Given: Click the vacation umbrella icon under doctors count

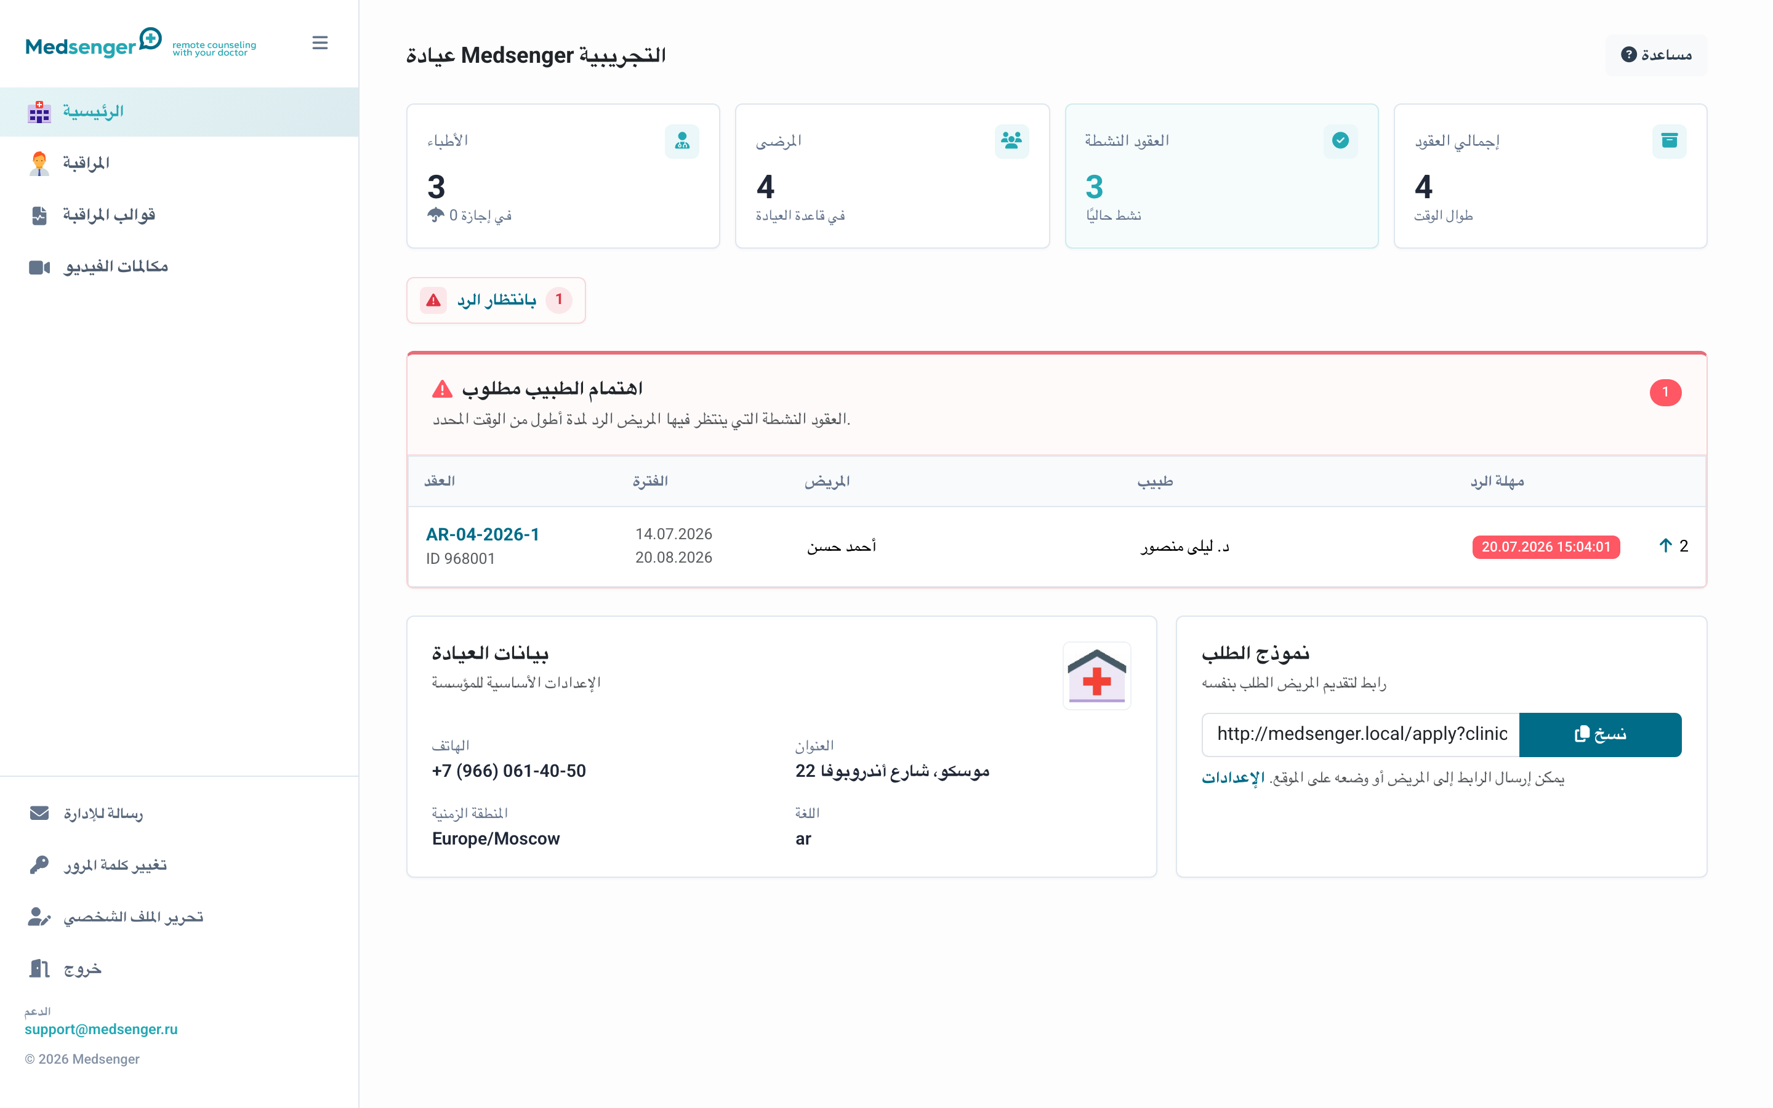Looking at the screenshot, I should pyautogui.click(x=436, y=215).
